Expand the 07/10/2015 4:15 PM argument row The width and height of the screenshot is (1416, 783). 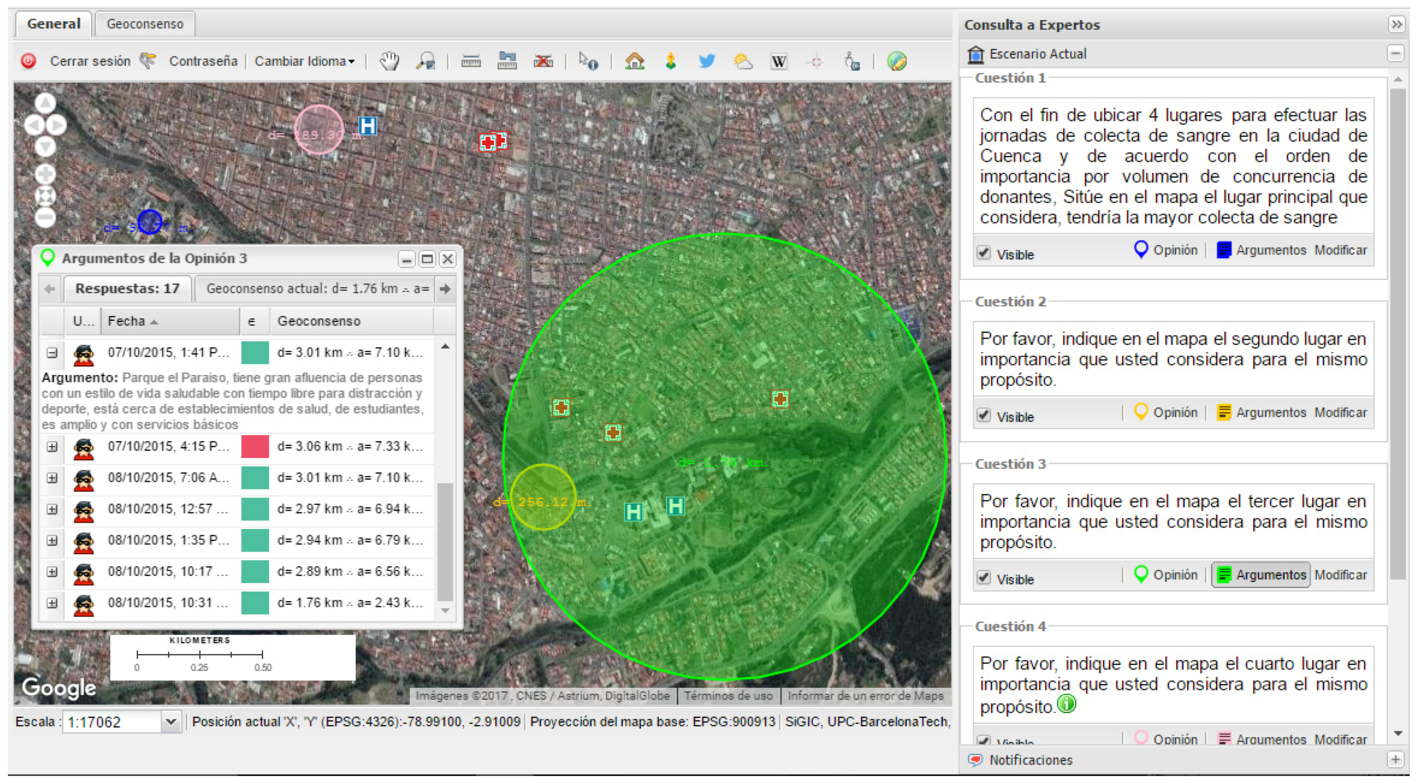(x=52, y=446)
